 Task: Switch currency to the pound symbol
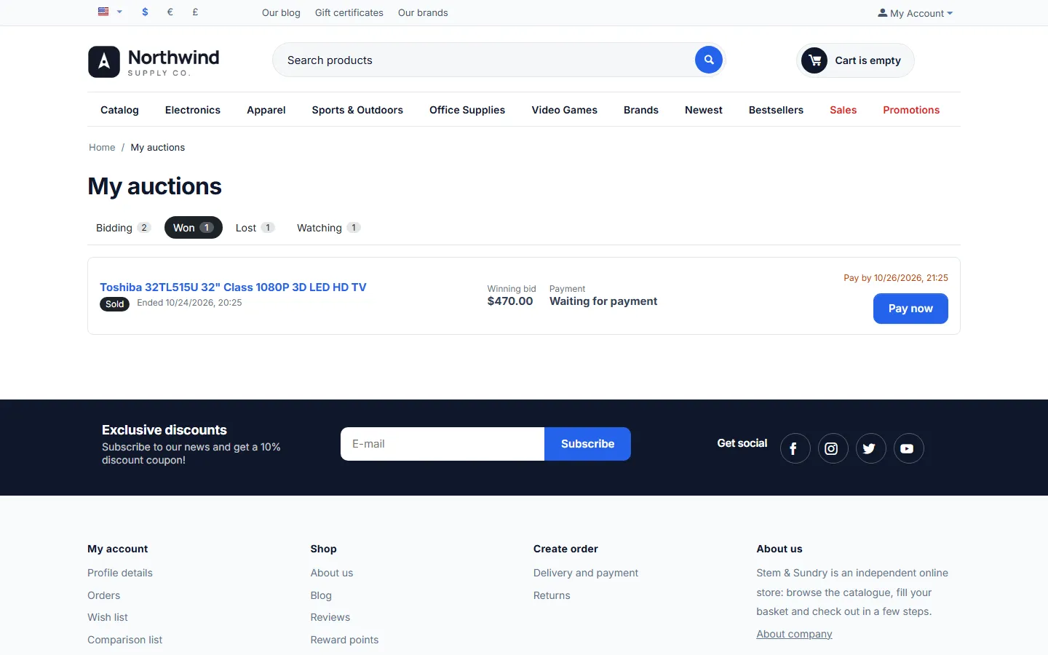[x=195, y=12]
